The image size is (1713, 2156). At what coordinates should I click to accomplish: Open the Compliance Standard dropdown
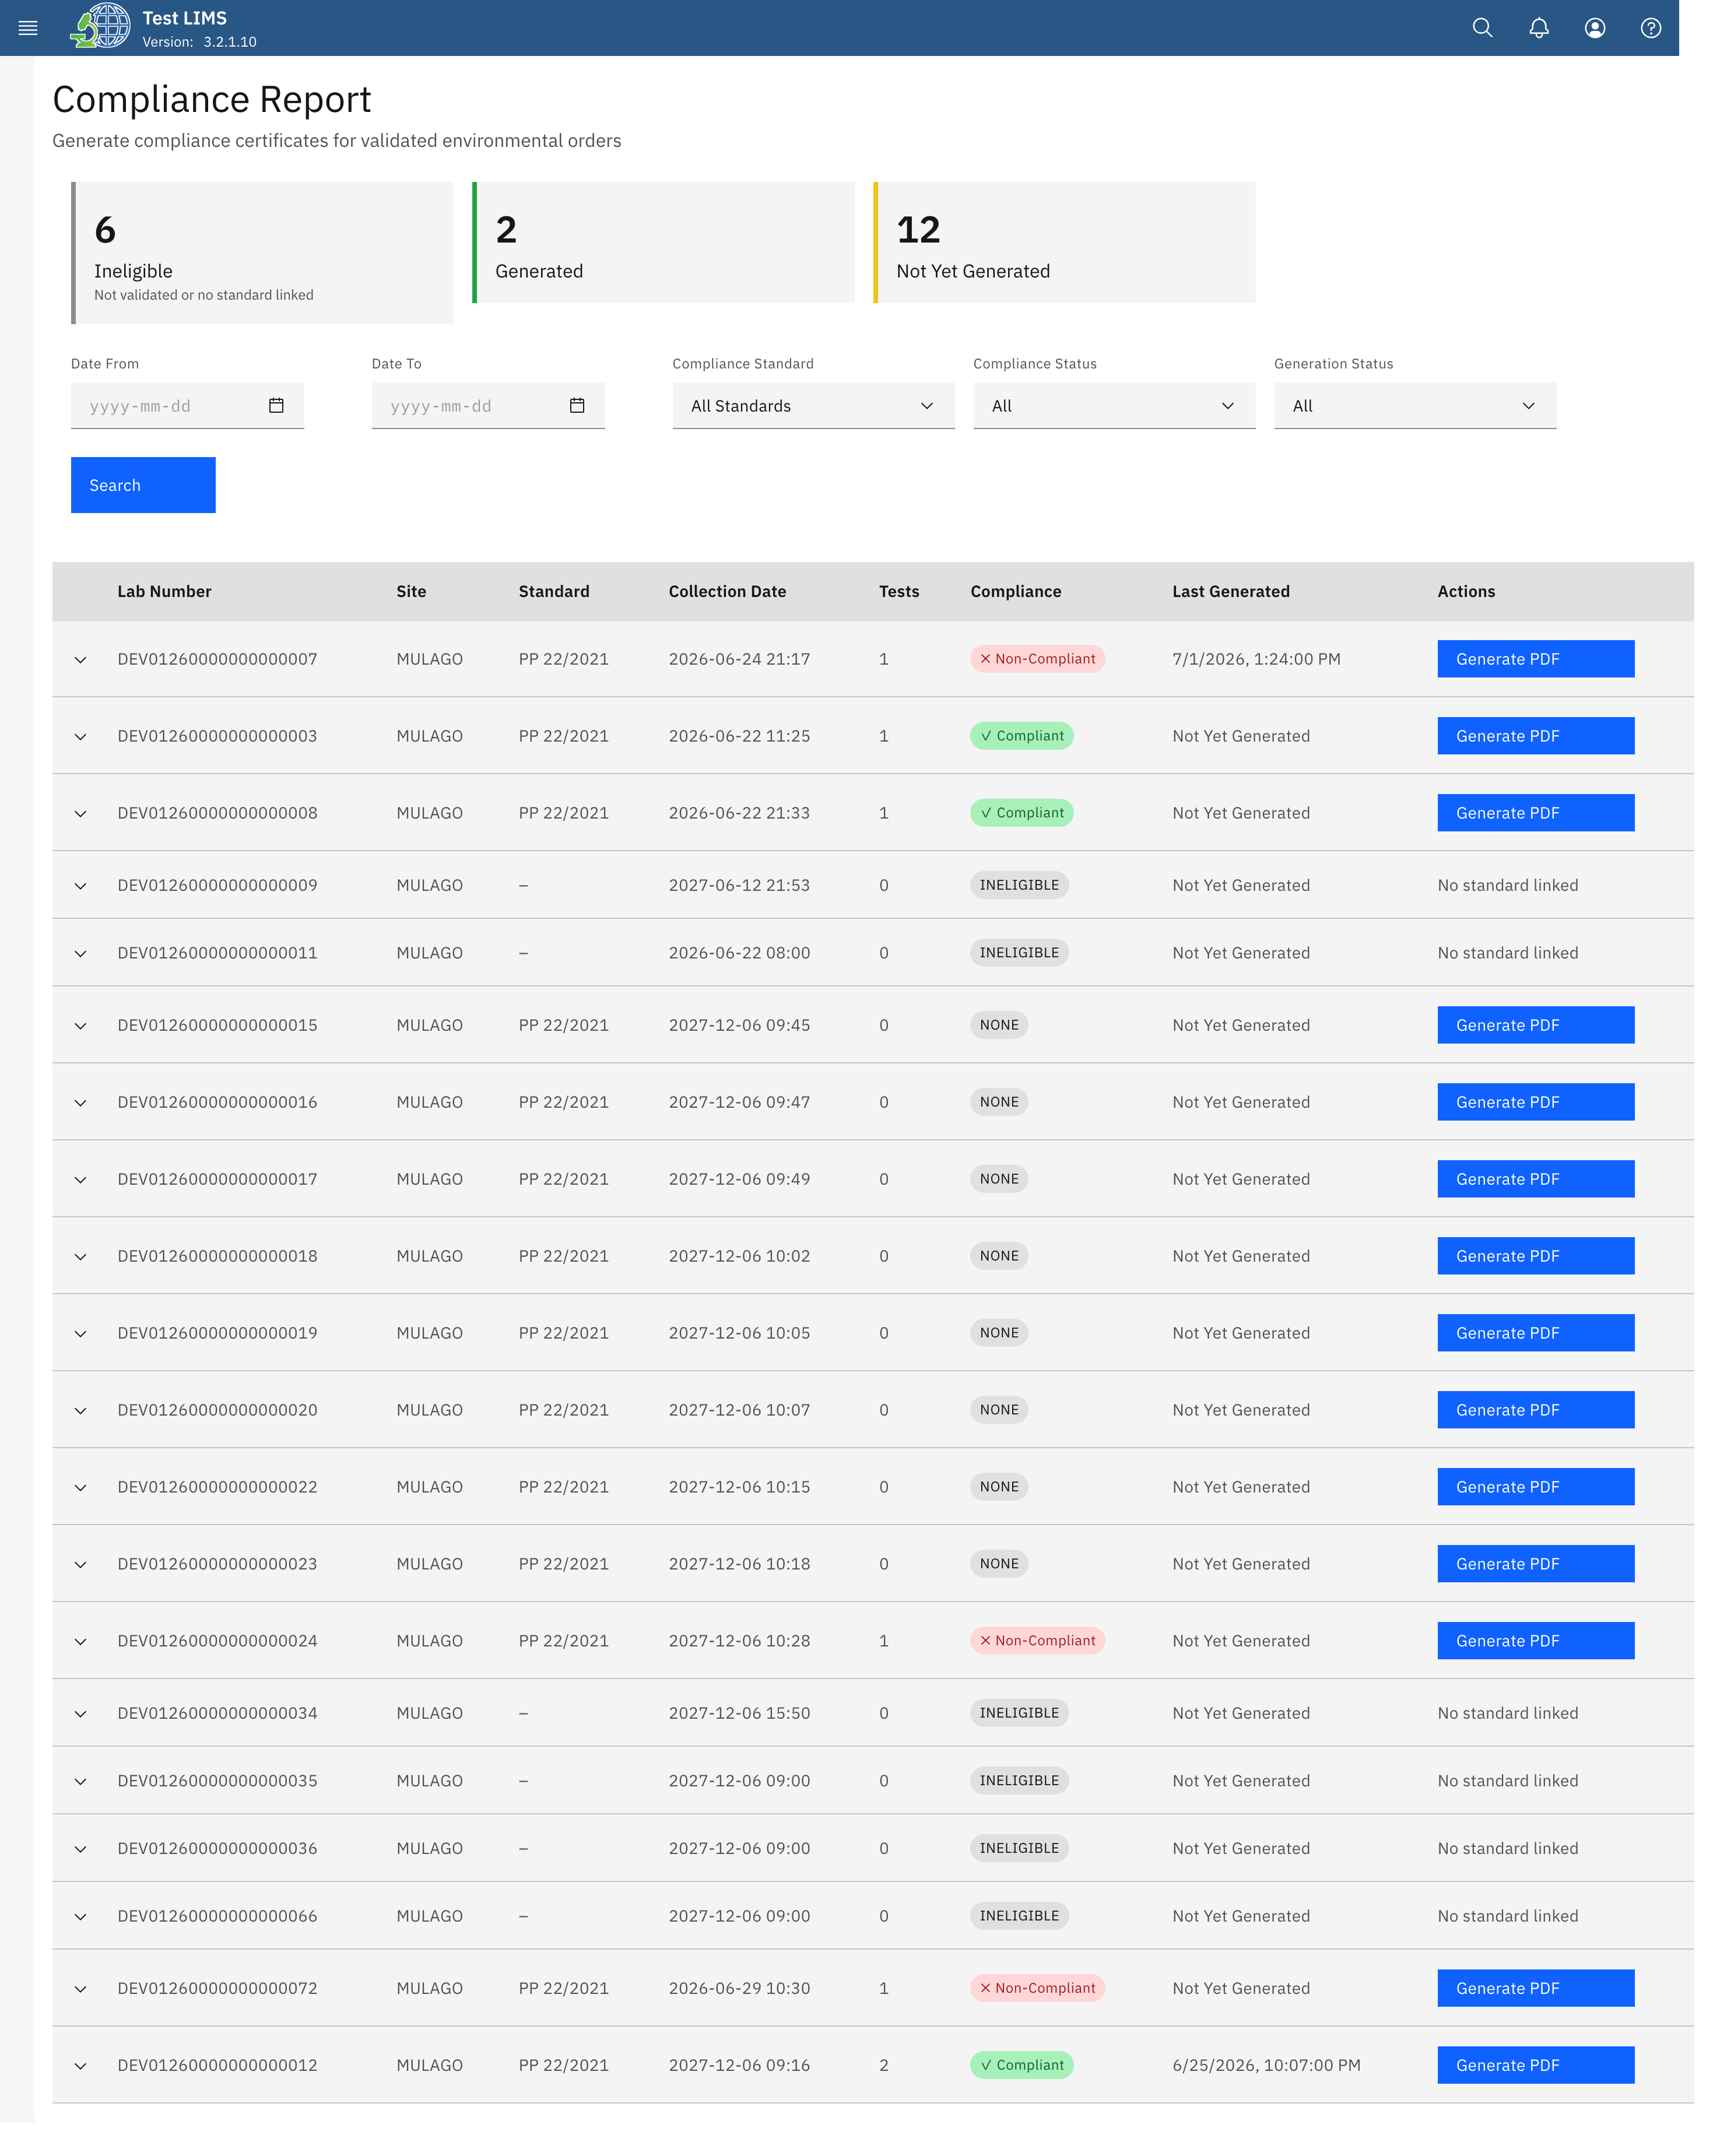[x=813, y=406]
